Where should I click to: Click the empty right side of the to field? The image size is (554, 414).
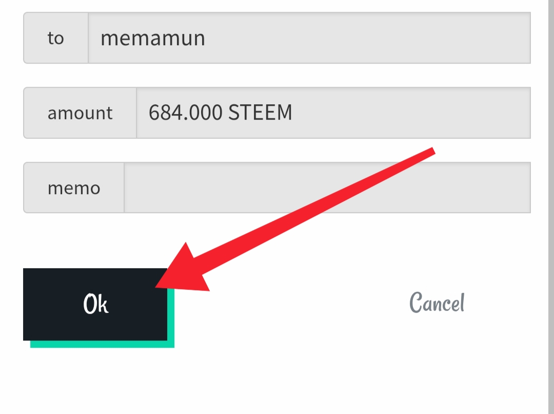367,38
